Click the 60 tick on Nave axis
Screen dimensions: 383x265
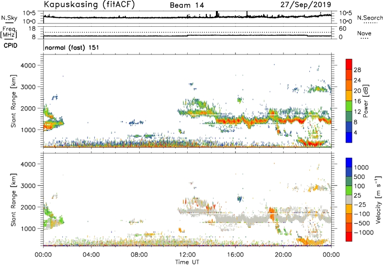pos(342,29)
